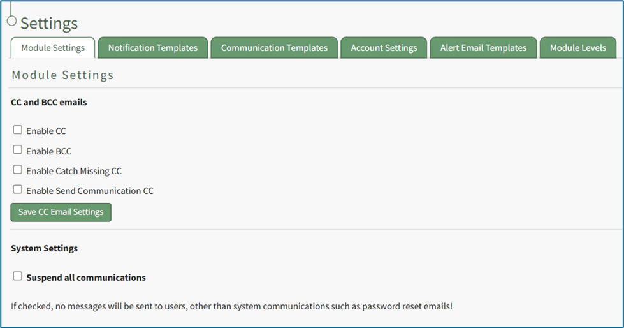This screenshot has width=624, height=328.
Task: Click the Enable Send Communication CC label text
Action: pos(90,191)
